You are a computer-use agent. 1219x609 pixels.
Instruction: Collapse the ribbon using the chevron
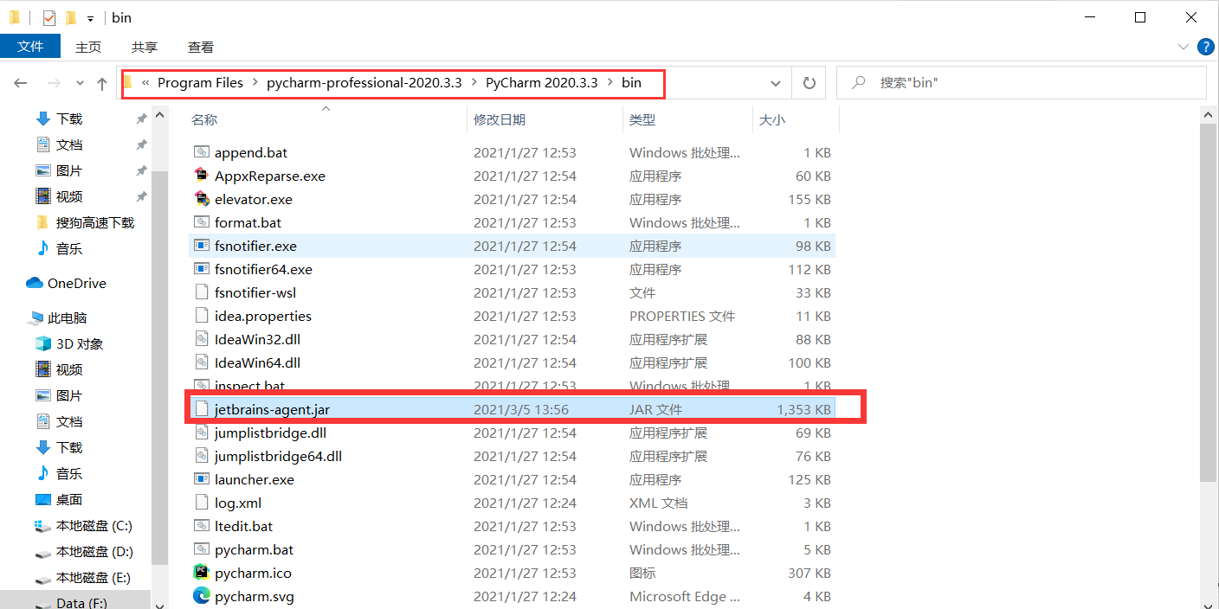click(x=1183, y=47)
